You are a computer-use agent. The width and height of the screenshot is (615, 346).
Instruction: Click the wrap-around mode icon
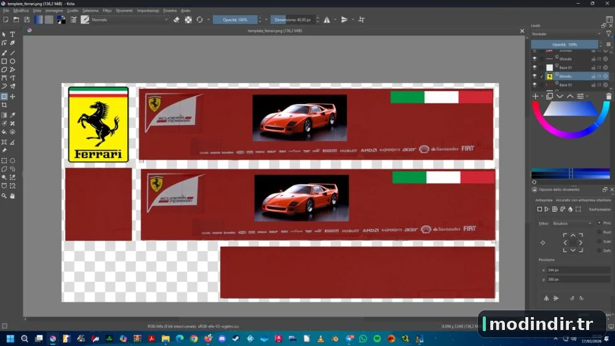[362, 20]
